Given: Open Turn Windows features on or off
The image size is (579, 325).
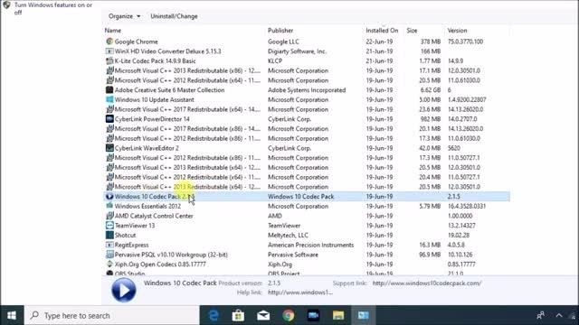Looking at the screenshot, I should 52,8.
